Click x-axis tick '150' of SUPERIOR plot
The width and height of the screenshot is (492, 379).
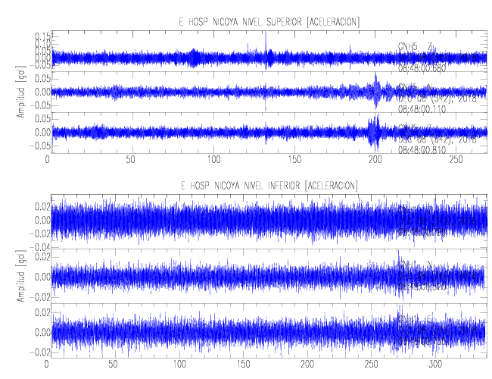pos(294,160)
